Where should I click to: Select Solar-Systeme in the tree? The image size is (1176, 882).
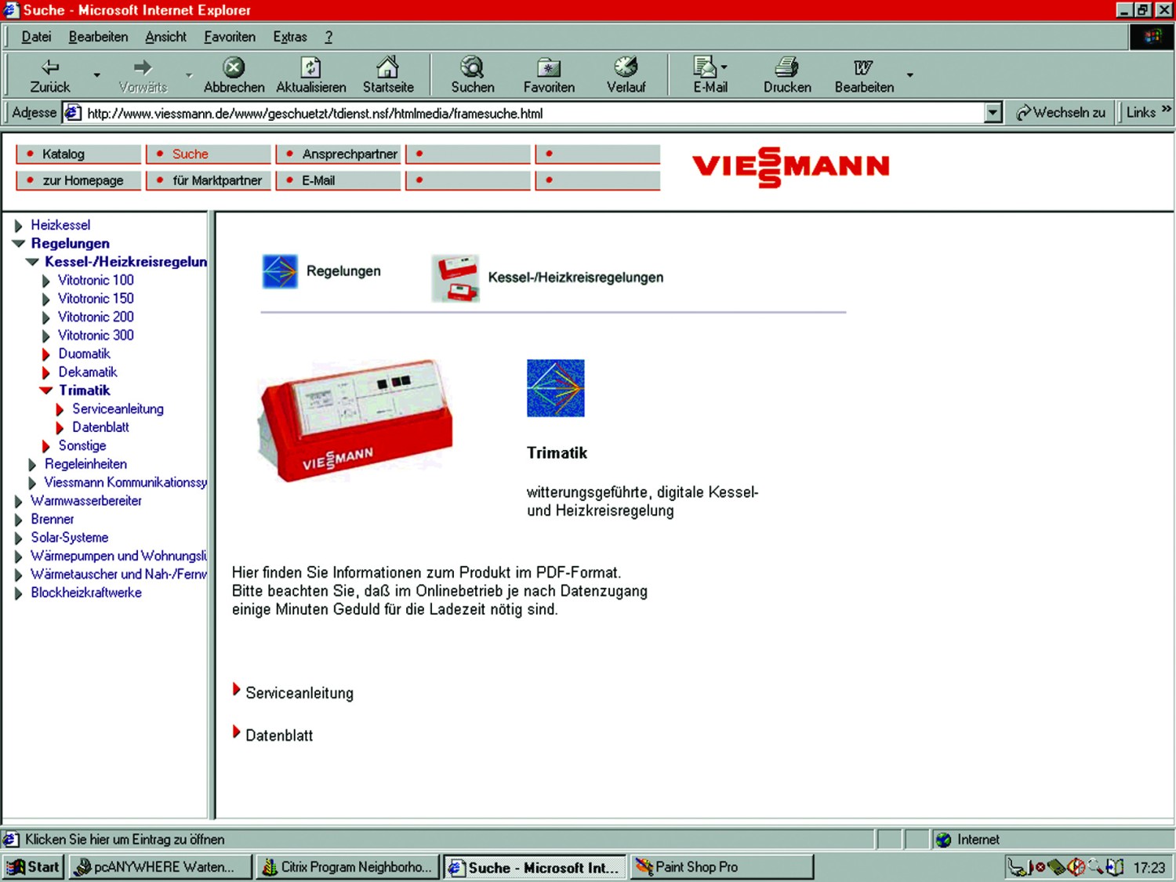(69, 538)
